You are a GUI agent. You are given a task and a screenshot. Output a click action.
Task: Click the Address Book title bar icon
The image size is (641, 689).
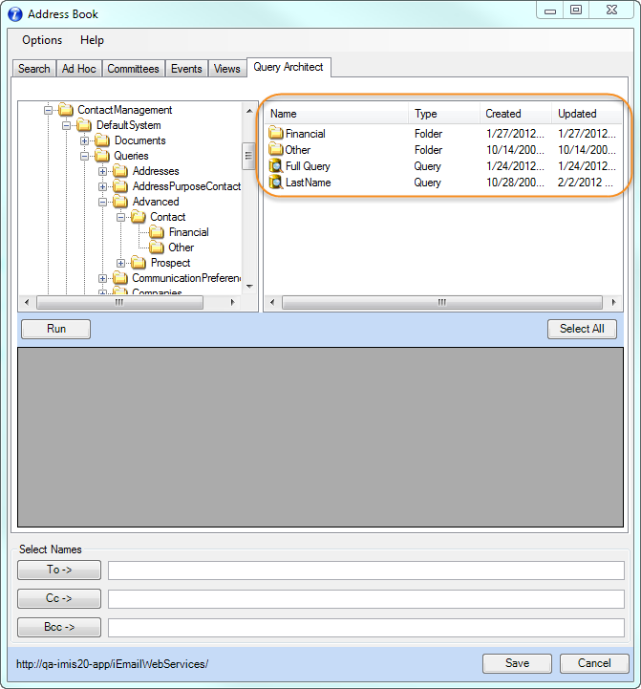point(15,14)
